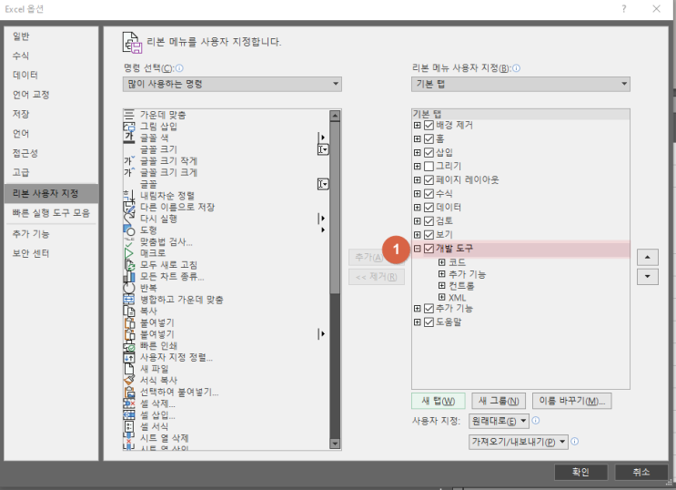This screenshot has width=676, height=490.
Task: Toggle the 페이지 레이아웃 checkbox
Action: pyautogui.click(x=429, y=180)
